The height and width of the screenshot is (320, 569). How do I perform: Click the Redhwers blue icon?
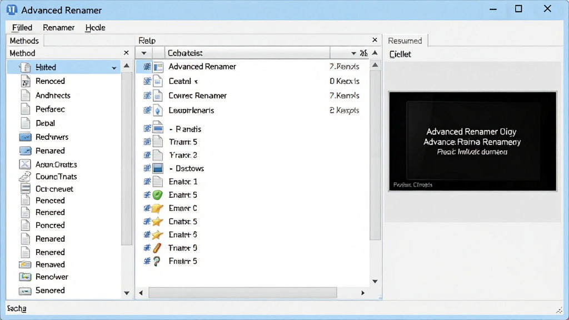[x=26, y=137]
